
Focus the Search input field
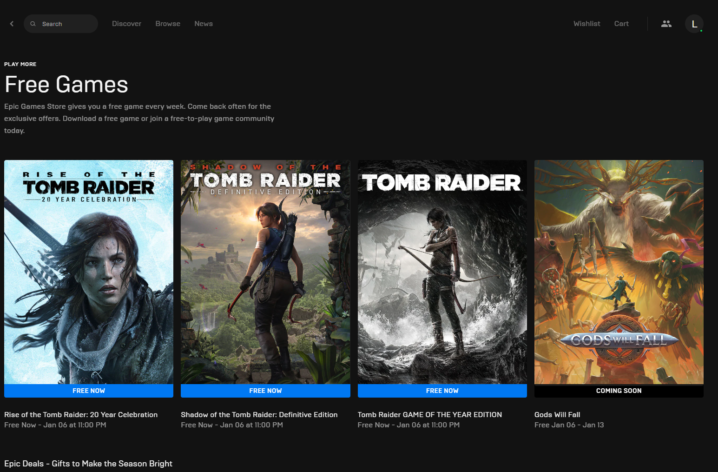pos(61,24)
